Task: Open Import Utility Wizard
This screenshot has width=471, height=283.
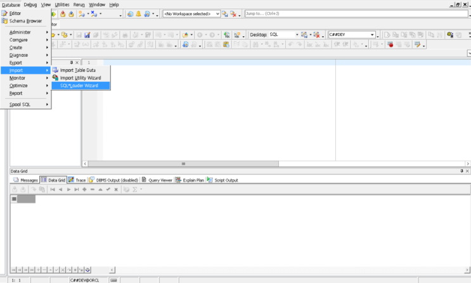Action: pyautogui.click(x=81, y=78)
